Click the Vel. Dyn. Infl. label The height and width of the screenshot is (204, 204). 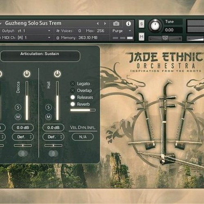coord(83,128)
